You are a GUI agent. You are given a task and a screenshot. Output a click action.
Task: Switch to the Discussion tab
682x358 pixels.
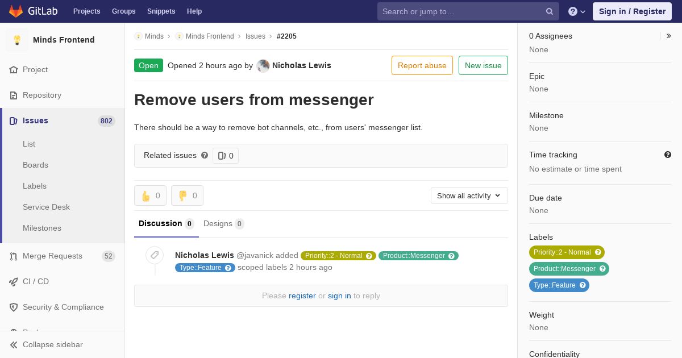167,223
